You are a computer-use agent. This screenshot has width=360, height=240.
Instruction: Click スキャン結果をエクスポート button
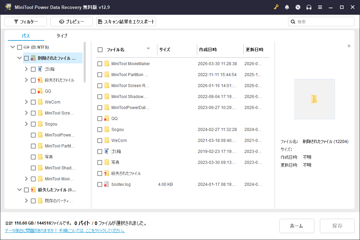(x=126, y=22)
